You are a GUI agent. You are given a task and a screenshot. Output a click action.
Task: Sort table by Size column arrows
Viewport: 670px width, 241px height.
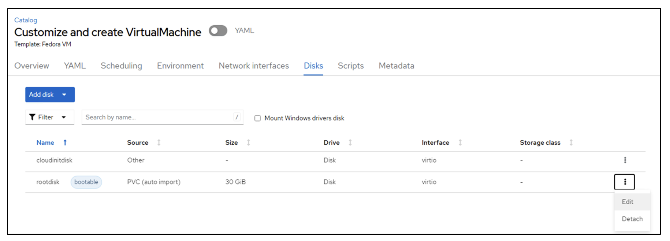[249, 142]
